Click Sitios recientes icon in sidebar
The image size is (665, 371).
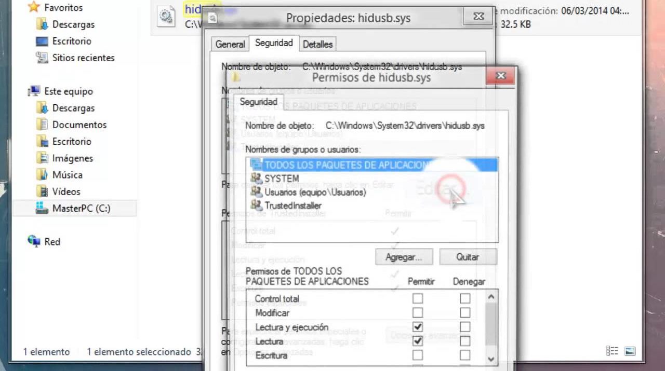click(42, 58)
